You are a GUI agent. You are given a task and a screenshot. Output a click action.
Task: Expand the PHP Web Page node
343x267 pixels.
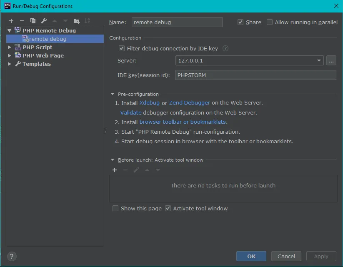tap(10, 55)
